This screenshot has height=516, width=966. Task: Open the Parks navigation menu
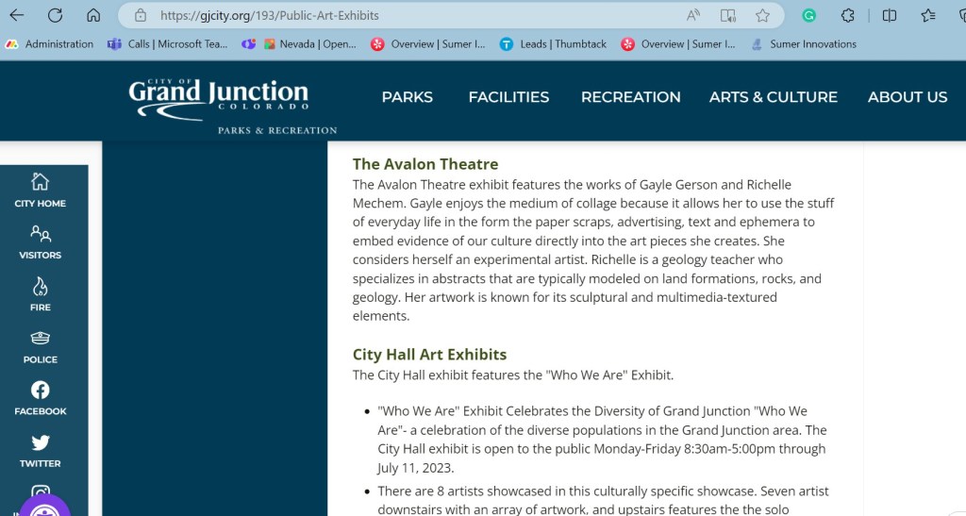(x=407, y=97)
